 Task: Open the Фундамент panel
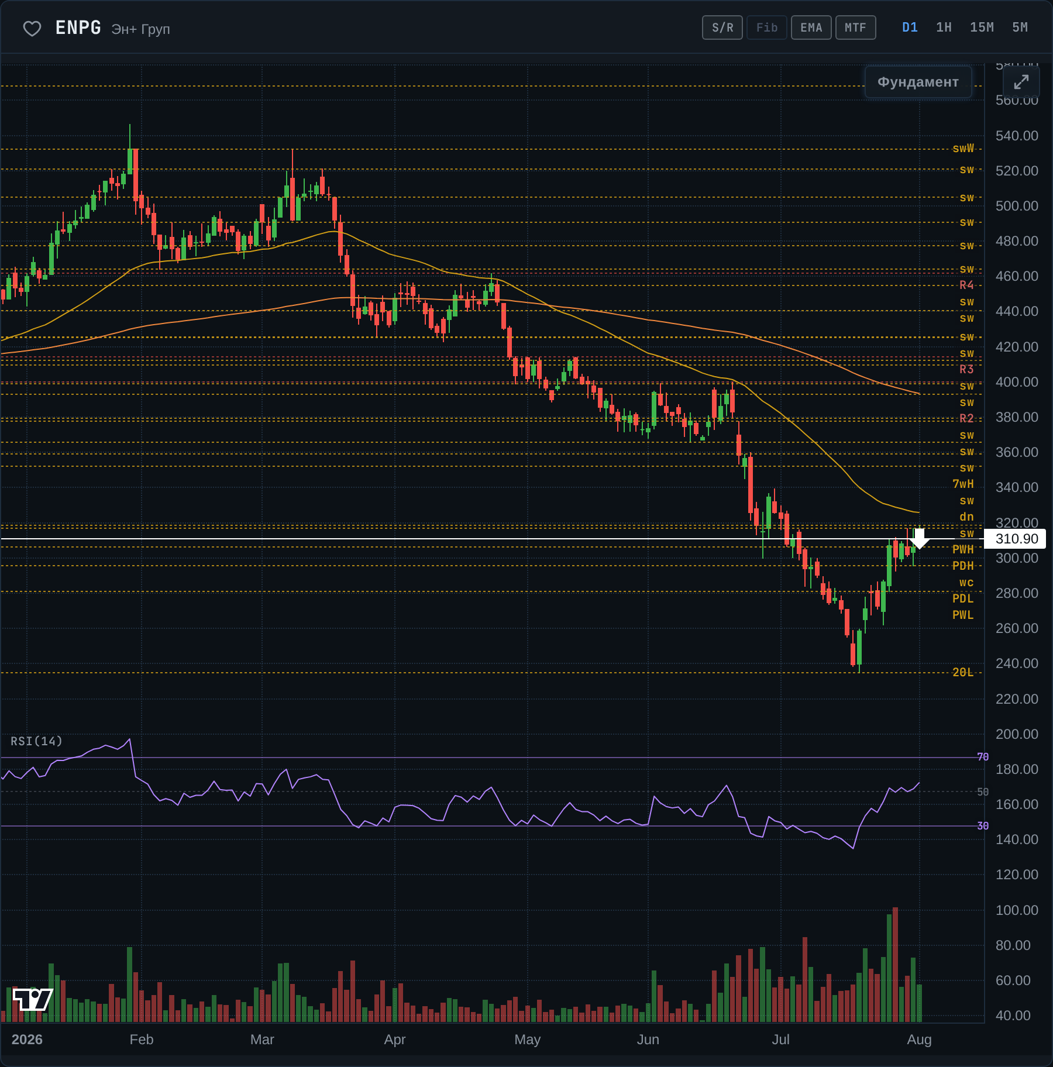point(918,82)
